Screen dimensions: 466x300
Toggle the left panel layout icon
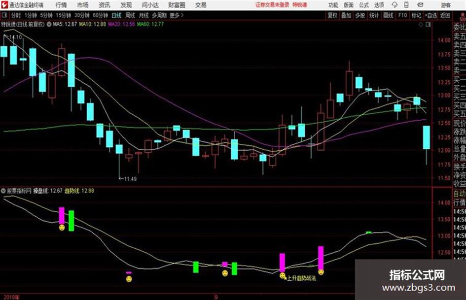coord(4,15)
